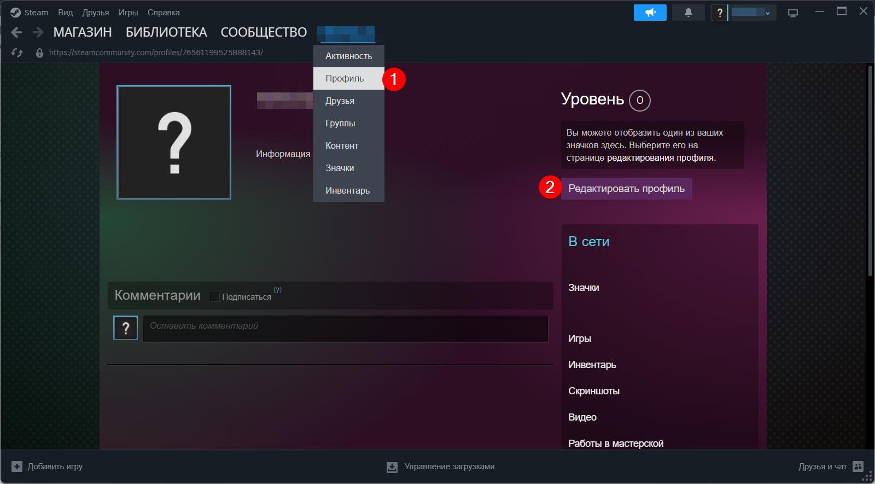Click the Оставить комментарий input field
Image resolution: width=875 pixels, height=484 pixels.
pyautogui.click(x=346, y=329)
